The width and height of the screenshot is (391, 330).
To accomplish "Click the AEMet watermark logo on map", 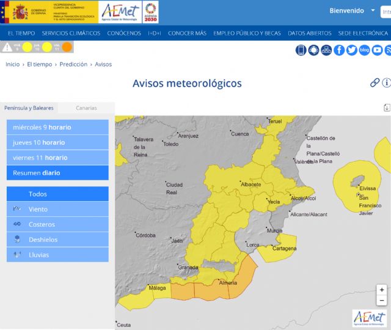I will [x=370, y=318].
